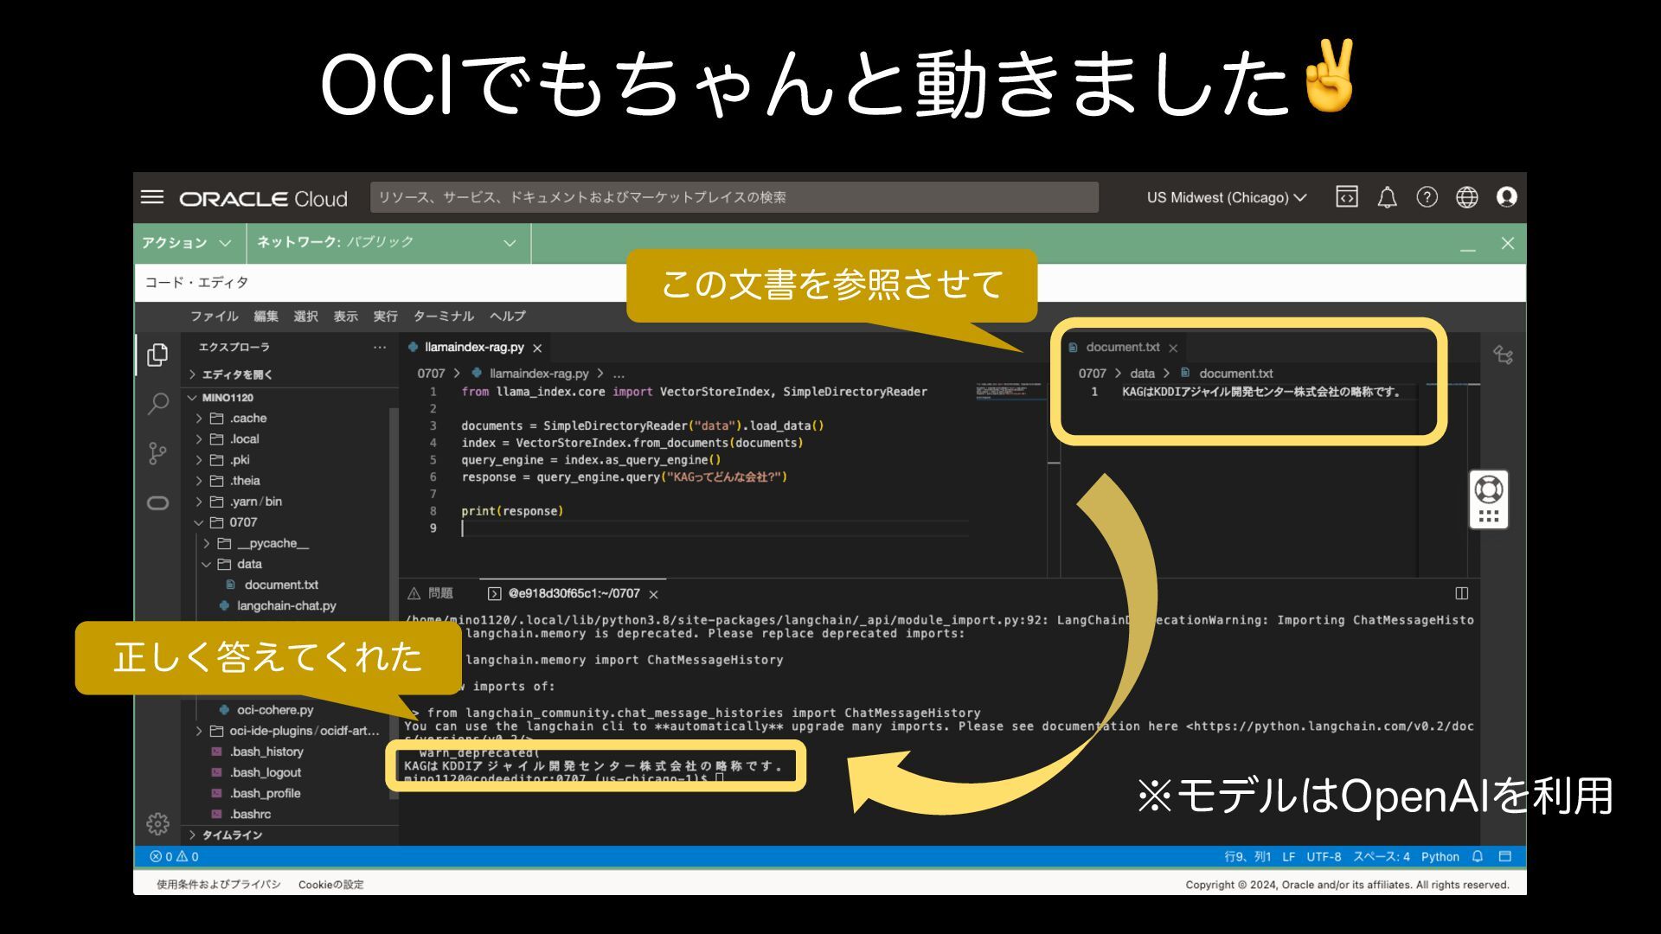1661x934 pixels.
Task: Toggle the terminal split panel layout icon
Action: coord(1461,593)
